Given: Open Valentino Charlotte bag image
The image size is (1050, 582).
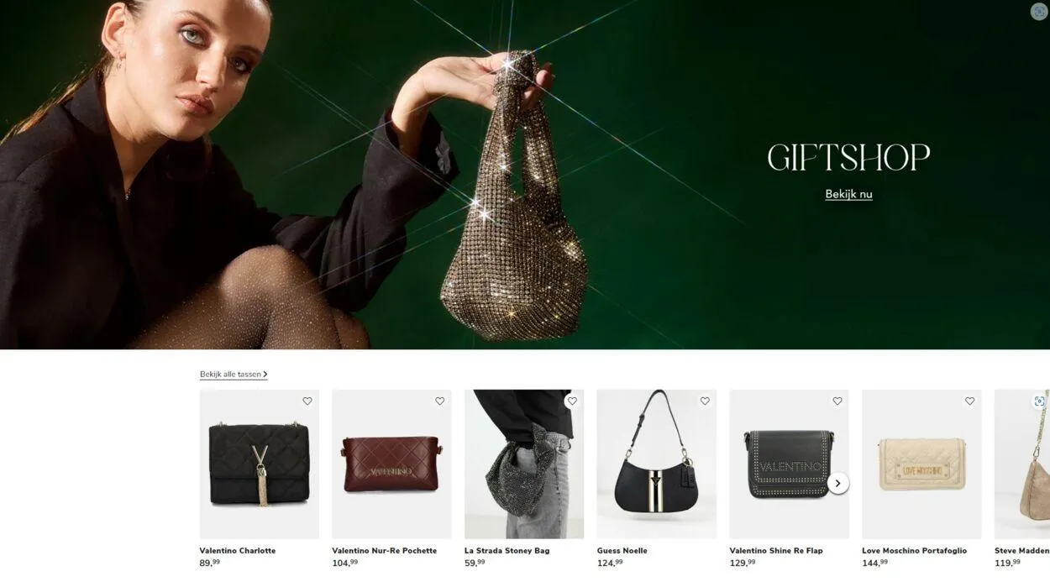Looking at the screenshot, I should point(259,464).
